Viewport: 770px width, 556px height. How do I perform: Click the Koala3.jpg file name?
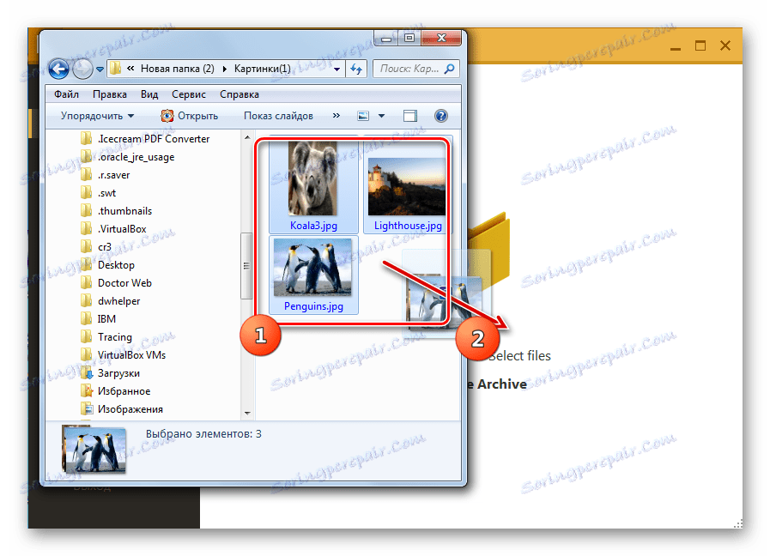click(x=313, y=226)
